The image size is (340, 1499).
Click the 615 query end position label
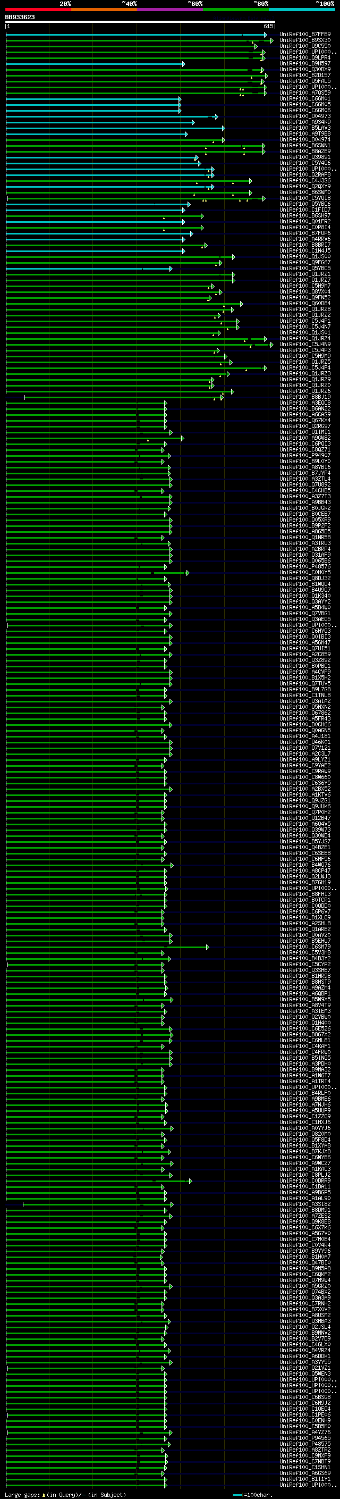[268, 26]
